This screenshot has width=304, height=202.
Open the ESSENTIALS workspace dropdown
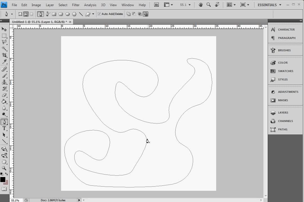[x=269, y=5]
